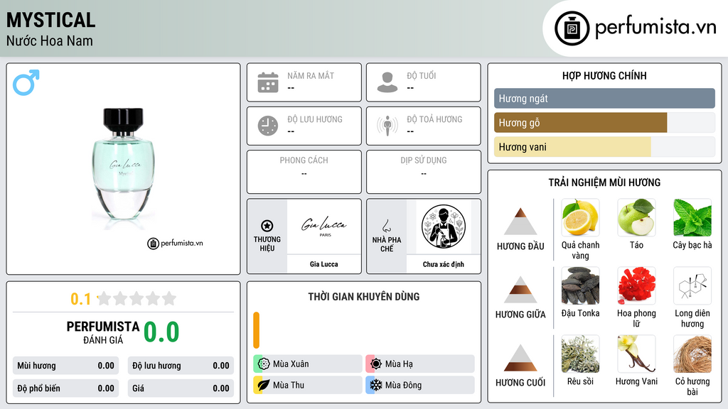This screenshot has height=409, width=728.
Task: Click the perfumer illustration Chưa xác định
Action: 444,227
